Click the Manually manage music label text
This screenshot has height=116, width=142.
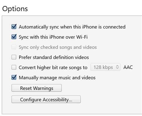coord(57,78)
